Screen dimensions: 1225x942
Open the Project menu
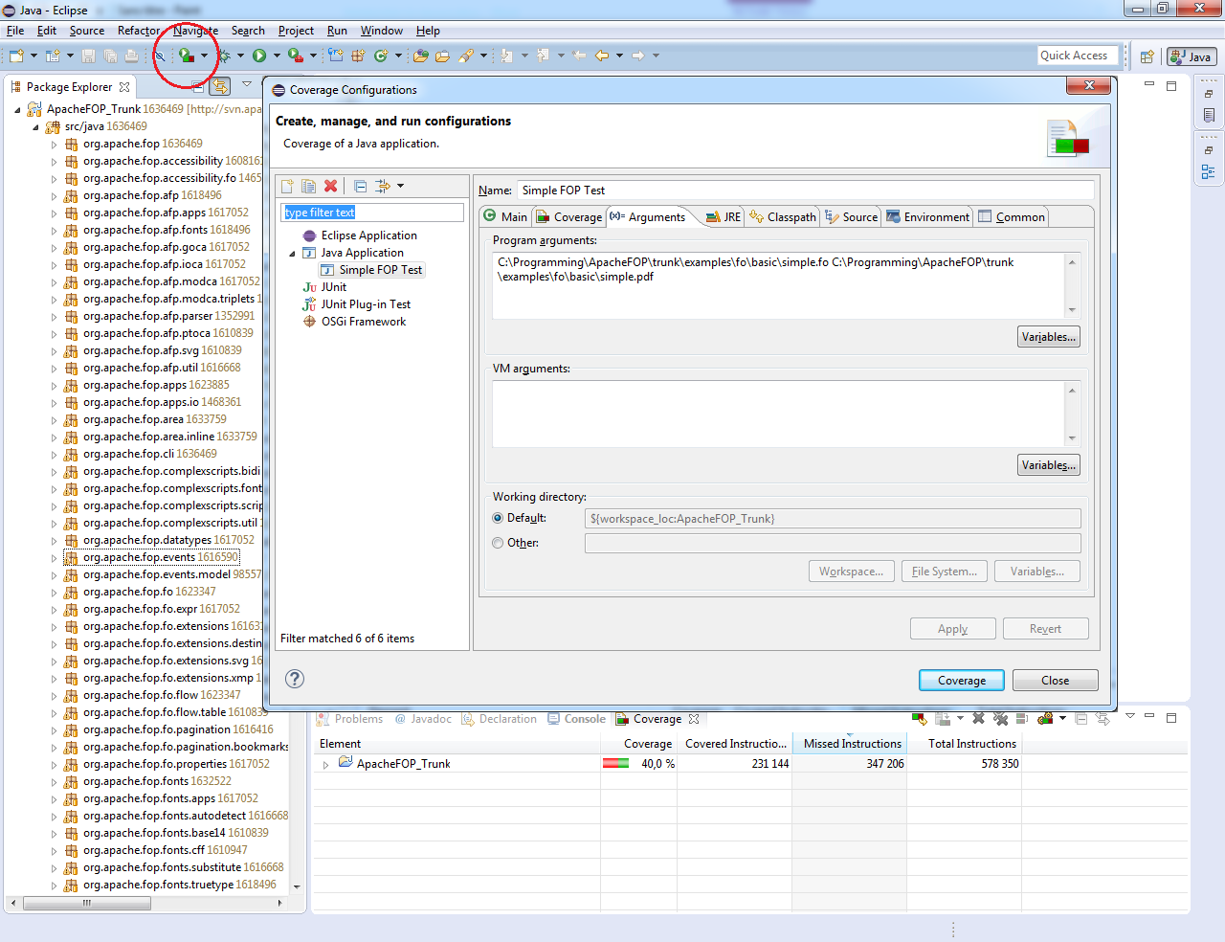pyautogui.click(x=296, y=31)
